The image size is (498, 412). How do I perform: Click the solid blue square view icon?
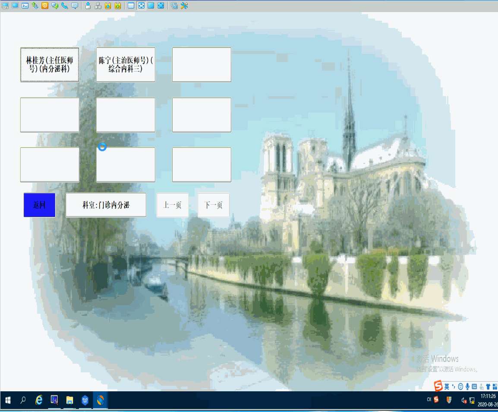[151, 6]
